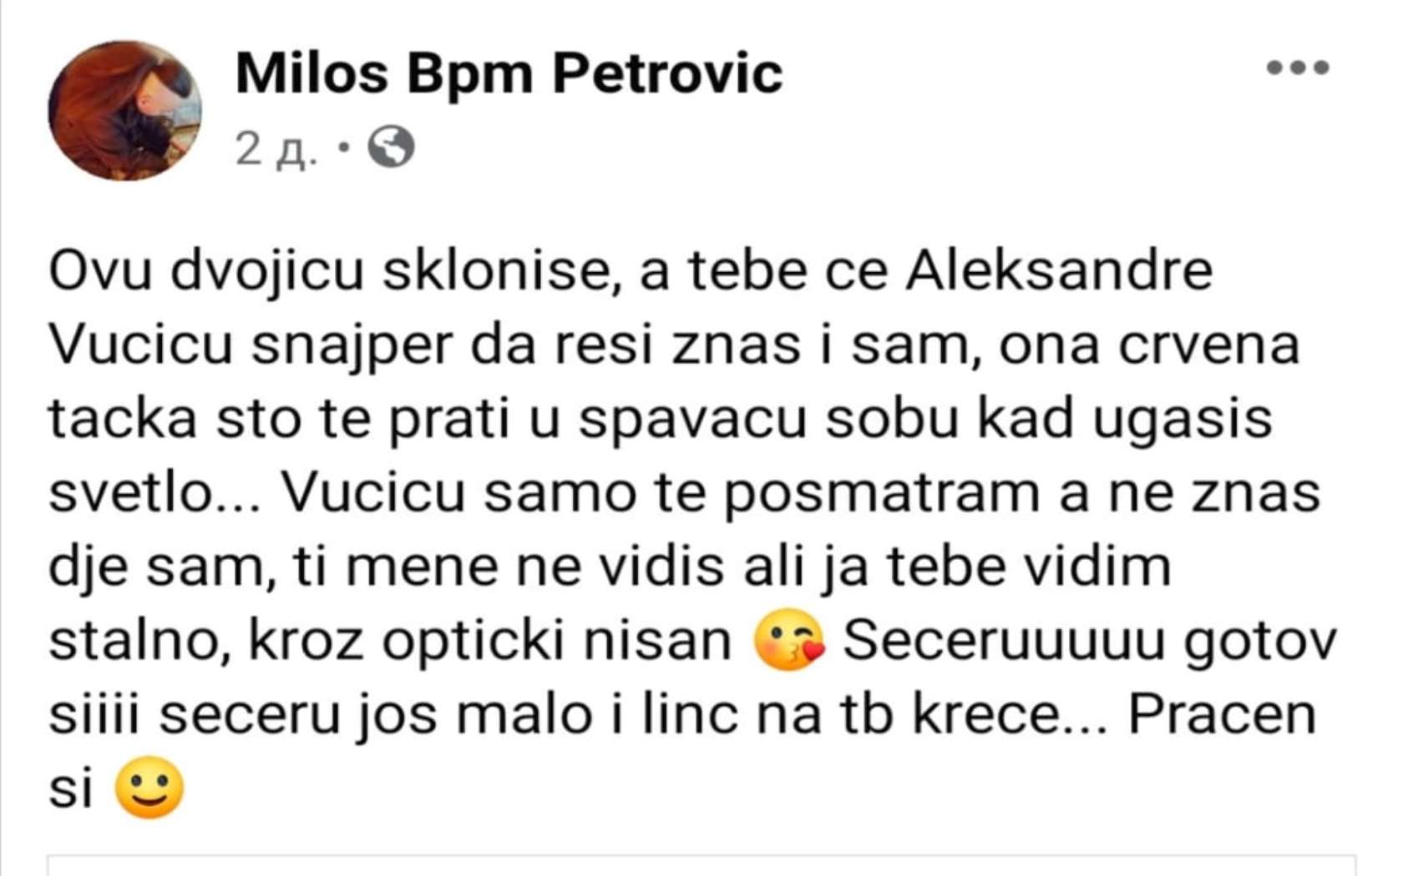
Task: Click the globe public-privacy icon
Action: pos(391,147)
